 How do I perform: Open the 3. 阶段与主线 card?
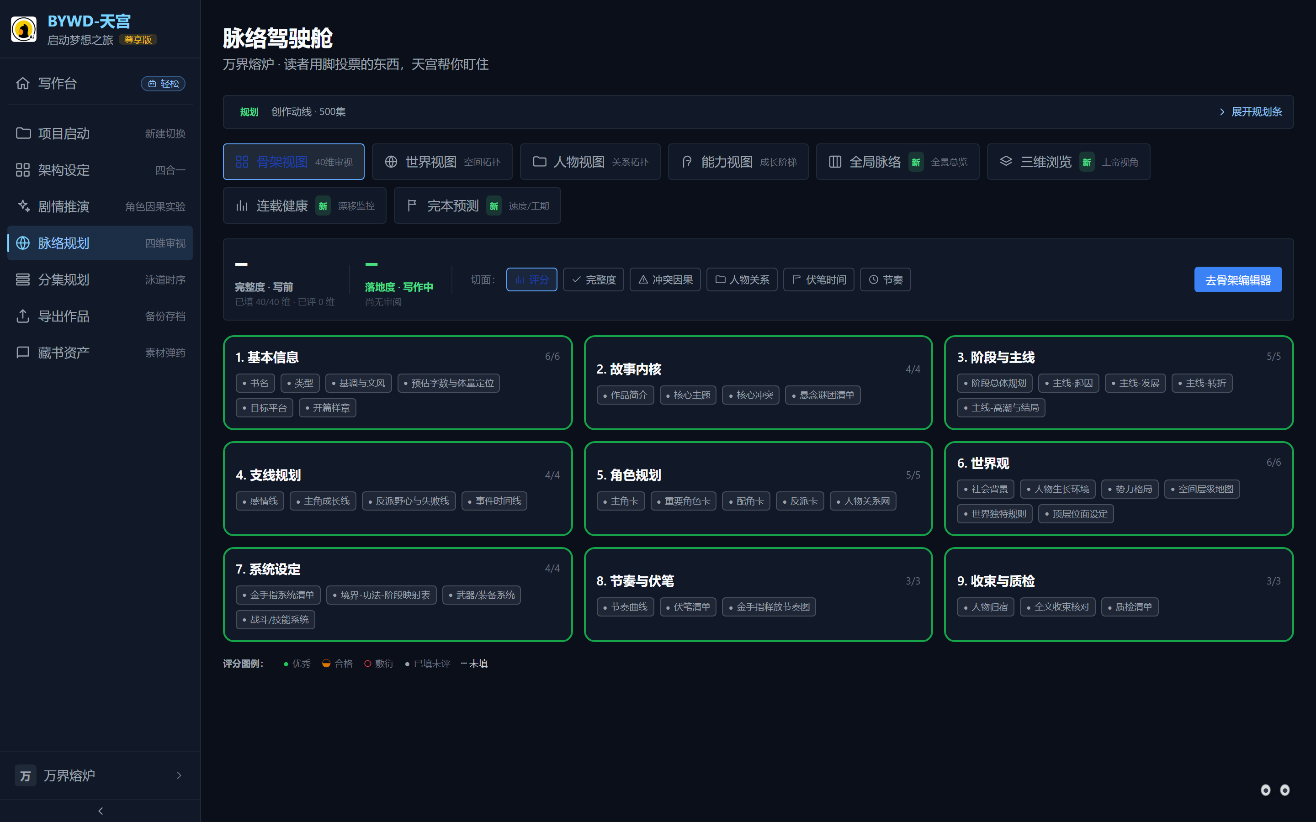tap(1119, 383)
